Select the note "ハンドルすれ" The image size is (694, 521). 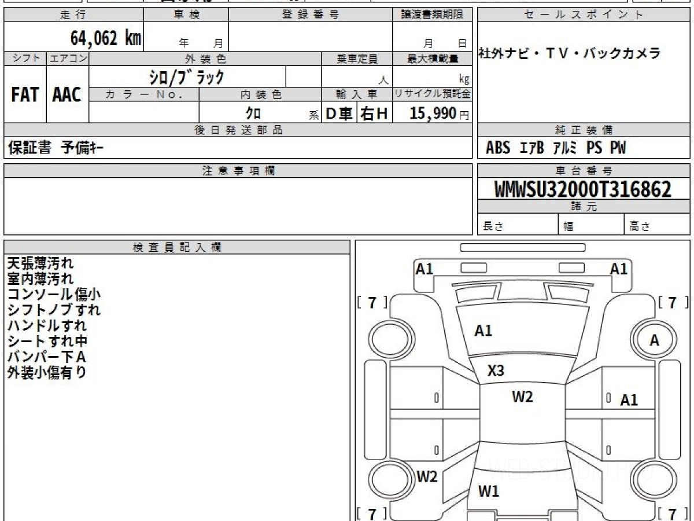pos(47,325)
